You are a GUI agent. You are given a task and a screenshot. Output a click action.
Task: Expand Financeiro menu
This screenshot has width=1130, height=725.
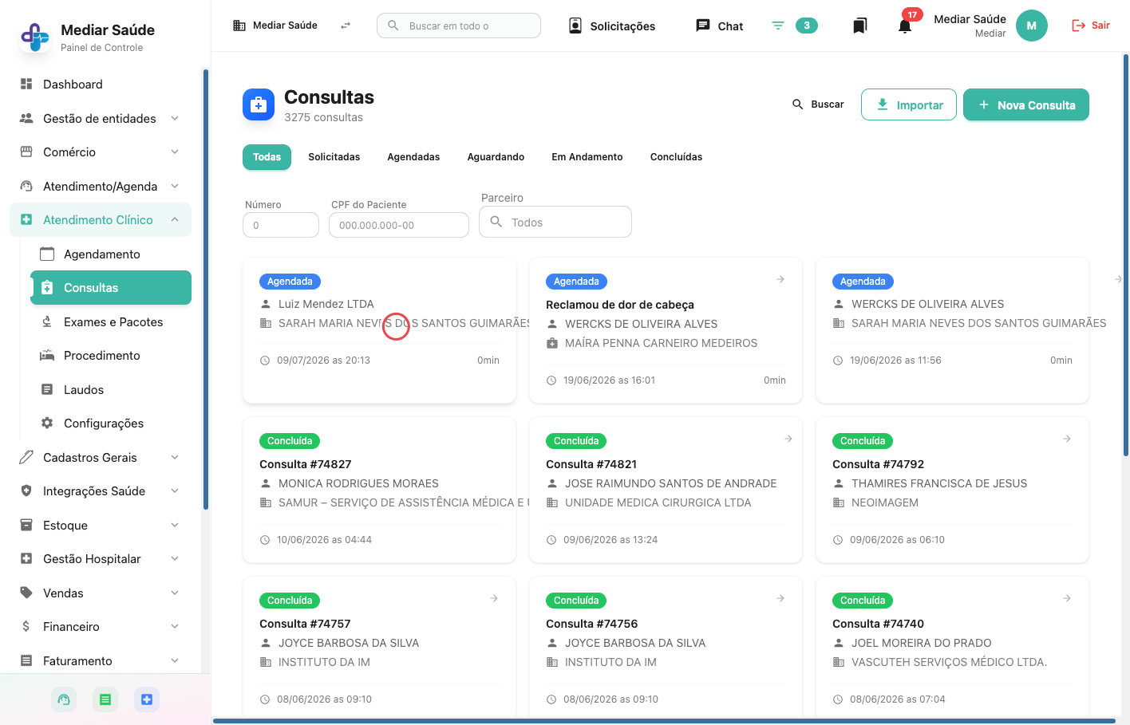[101, 627]
